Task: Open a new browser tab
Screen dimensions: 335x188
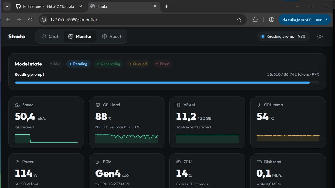Action: coord(166,6)
